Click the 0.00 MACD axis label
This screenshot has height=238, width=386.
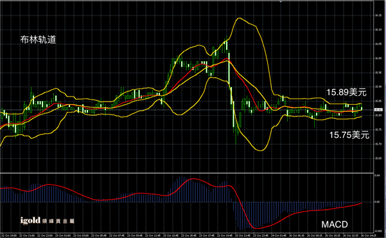click(x=377, y=202)
